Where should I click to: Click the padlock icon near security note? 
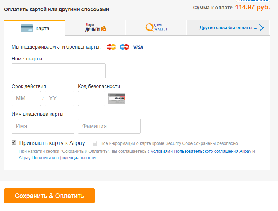[95, 143]
